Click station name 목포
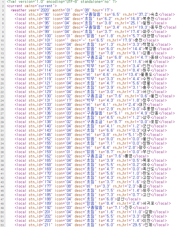The height and width of the screenshot is (227, 177). 147,160
